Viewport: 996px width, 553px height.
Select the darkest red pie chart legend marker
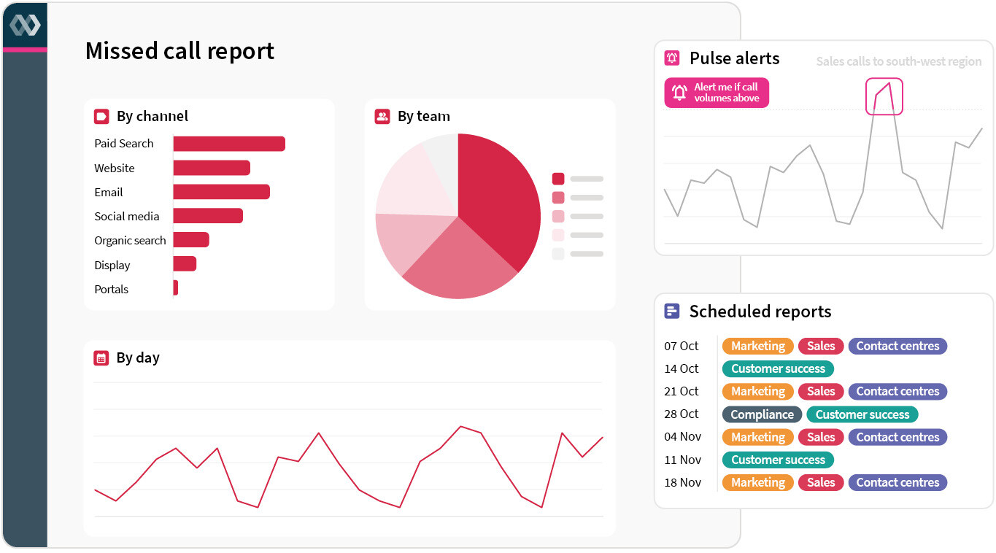pyautogui.click(x=558, y=178)
